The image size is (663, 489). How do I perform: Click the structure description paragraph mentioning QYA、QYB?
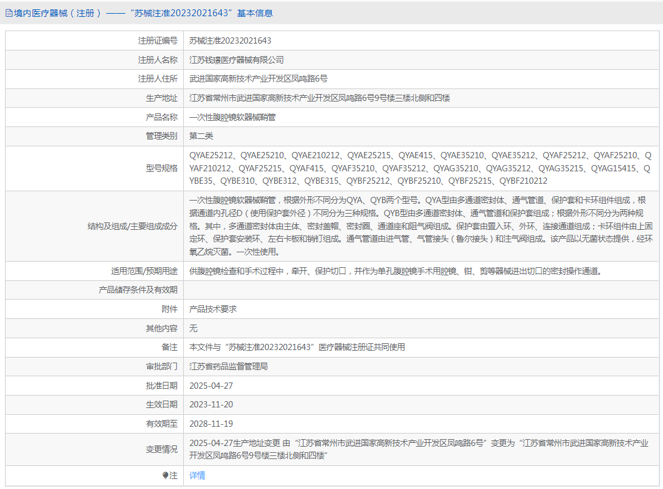click(421, 226)
